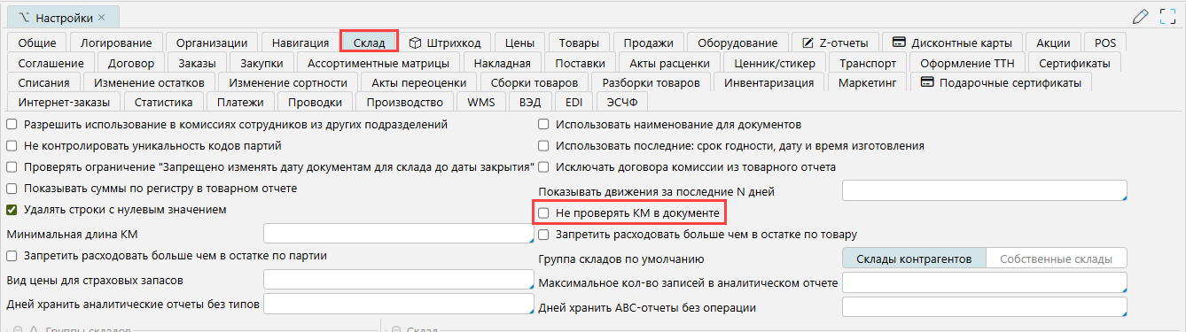This screenshot has width=1186, height=332.
Task: Close the Настройки tab with its X
Action: (101, 18)
